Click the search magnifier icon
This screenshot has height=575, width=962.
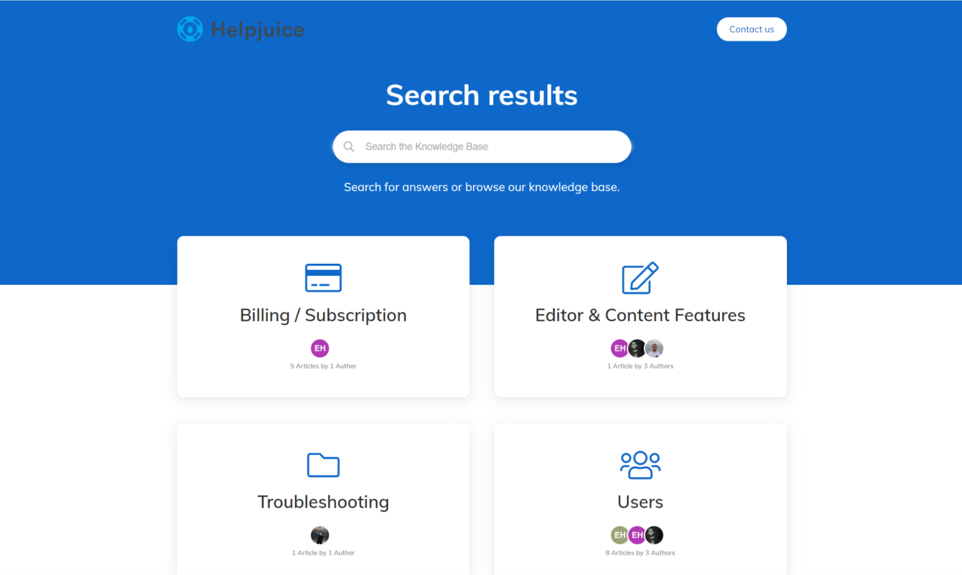click(x=349, y=147)
